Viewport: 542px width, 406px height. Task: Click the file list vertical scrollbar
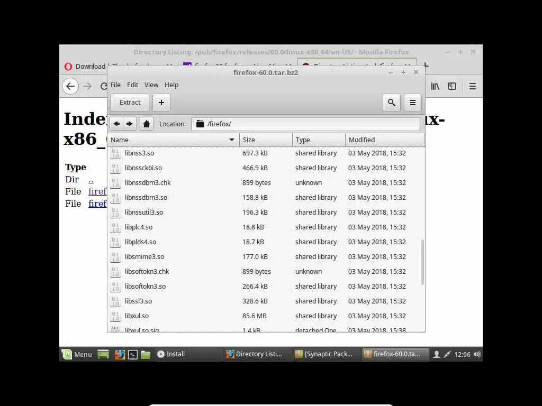(x=422, y=262)
